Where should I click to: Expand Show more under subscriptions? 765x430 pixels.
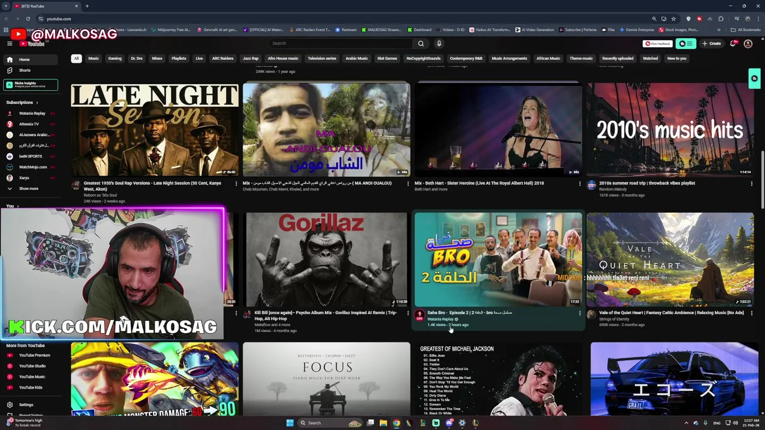click(30, 189)
